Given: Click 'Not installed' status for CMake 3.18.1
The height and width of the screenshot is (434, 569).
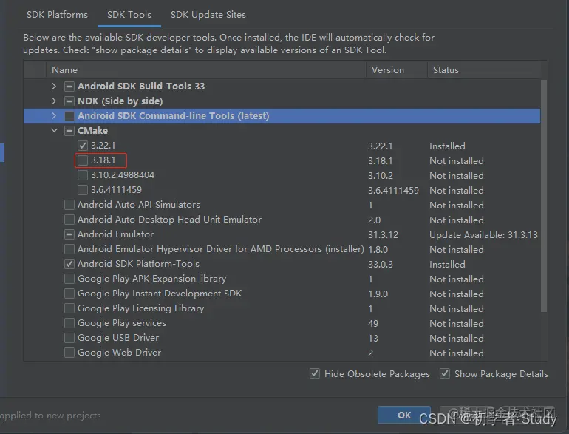Looking at the screenshot, I should (457, 161).
